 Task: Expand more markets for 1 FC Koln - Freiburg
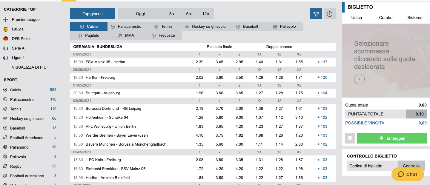[322, 160]
